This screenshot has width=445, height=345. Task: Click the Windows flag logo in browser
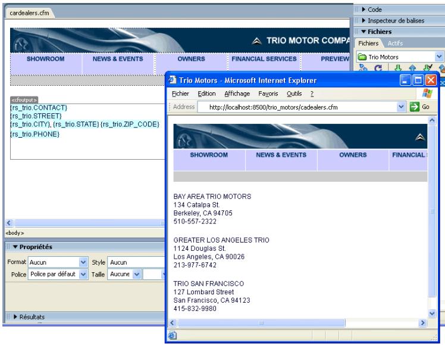[427, 93]
